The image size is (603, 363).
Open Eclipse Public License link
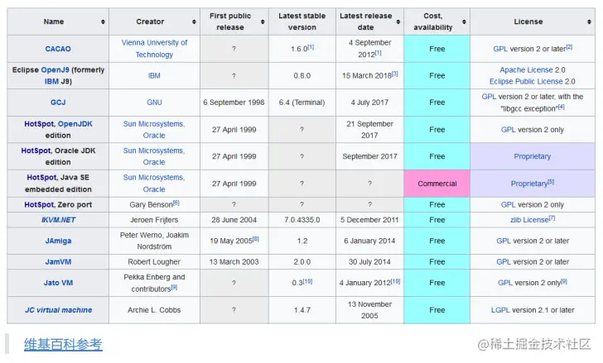point(526,81)
